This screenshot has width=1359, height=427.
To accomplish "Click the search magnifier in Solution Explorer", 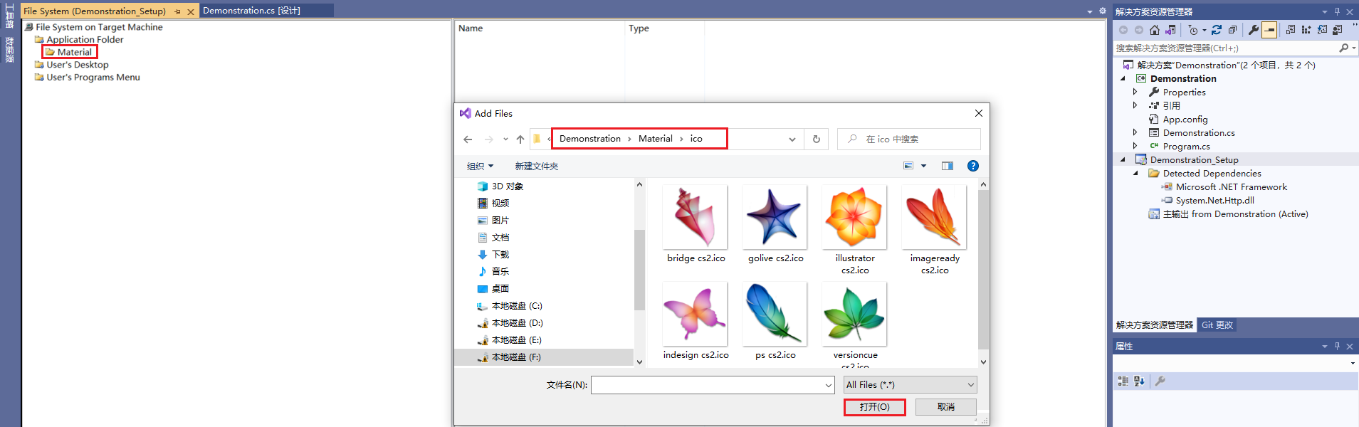I will 1343,48.
